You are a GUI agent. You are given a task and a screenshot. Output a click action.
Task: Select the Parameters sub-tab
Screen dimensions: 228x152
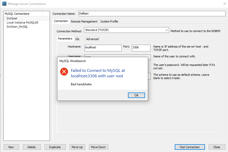point(65,39)
